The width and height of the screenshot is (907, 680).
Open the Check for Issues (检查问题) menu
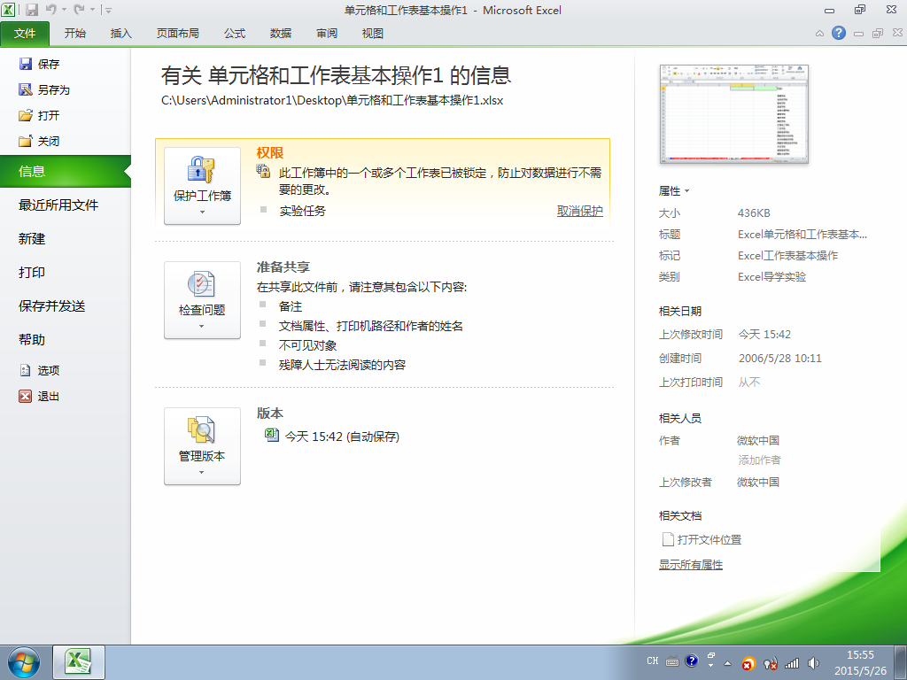click(x=202, y=300)
